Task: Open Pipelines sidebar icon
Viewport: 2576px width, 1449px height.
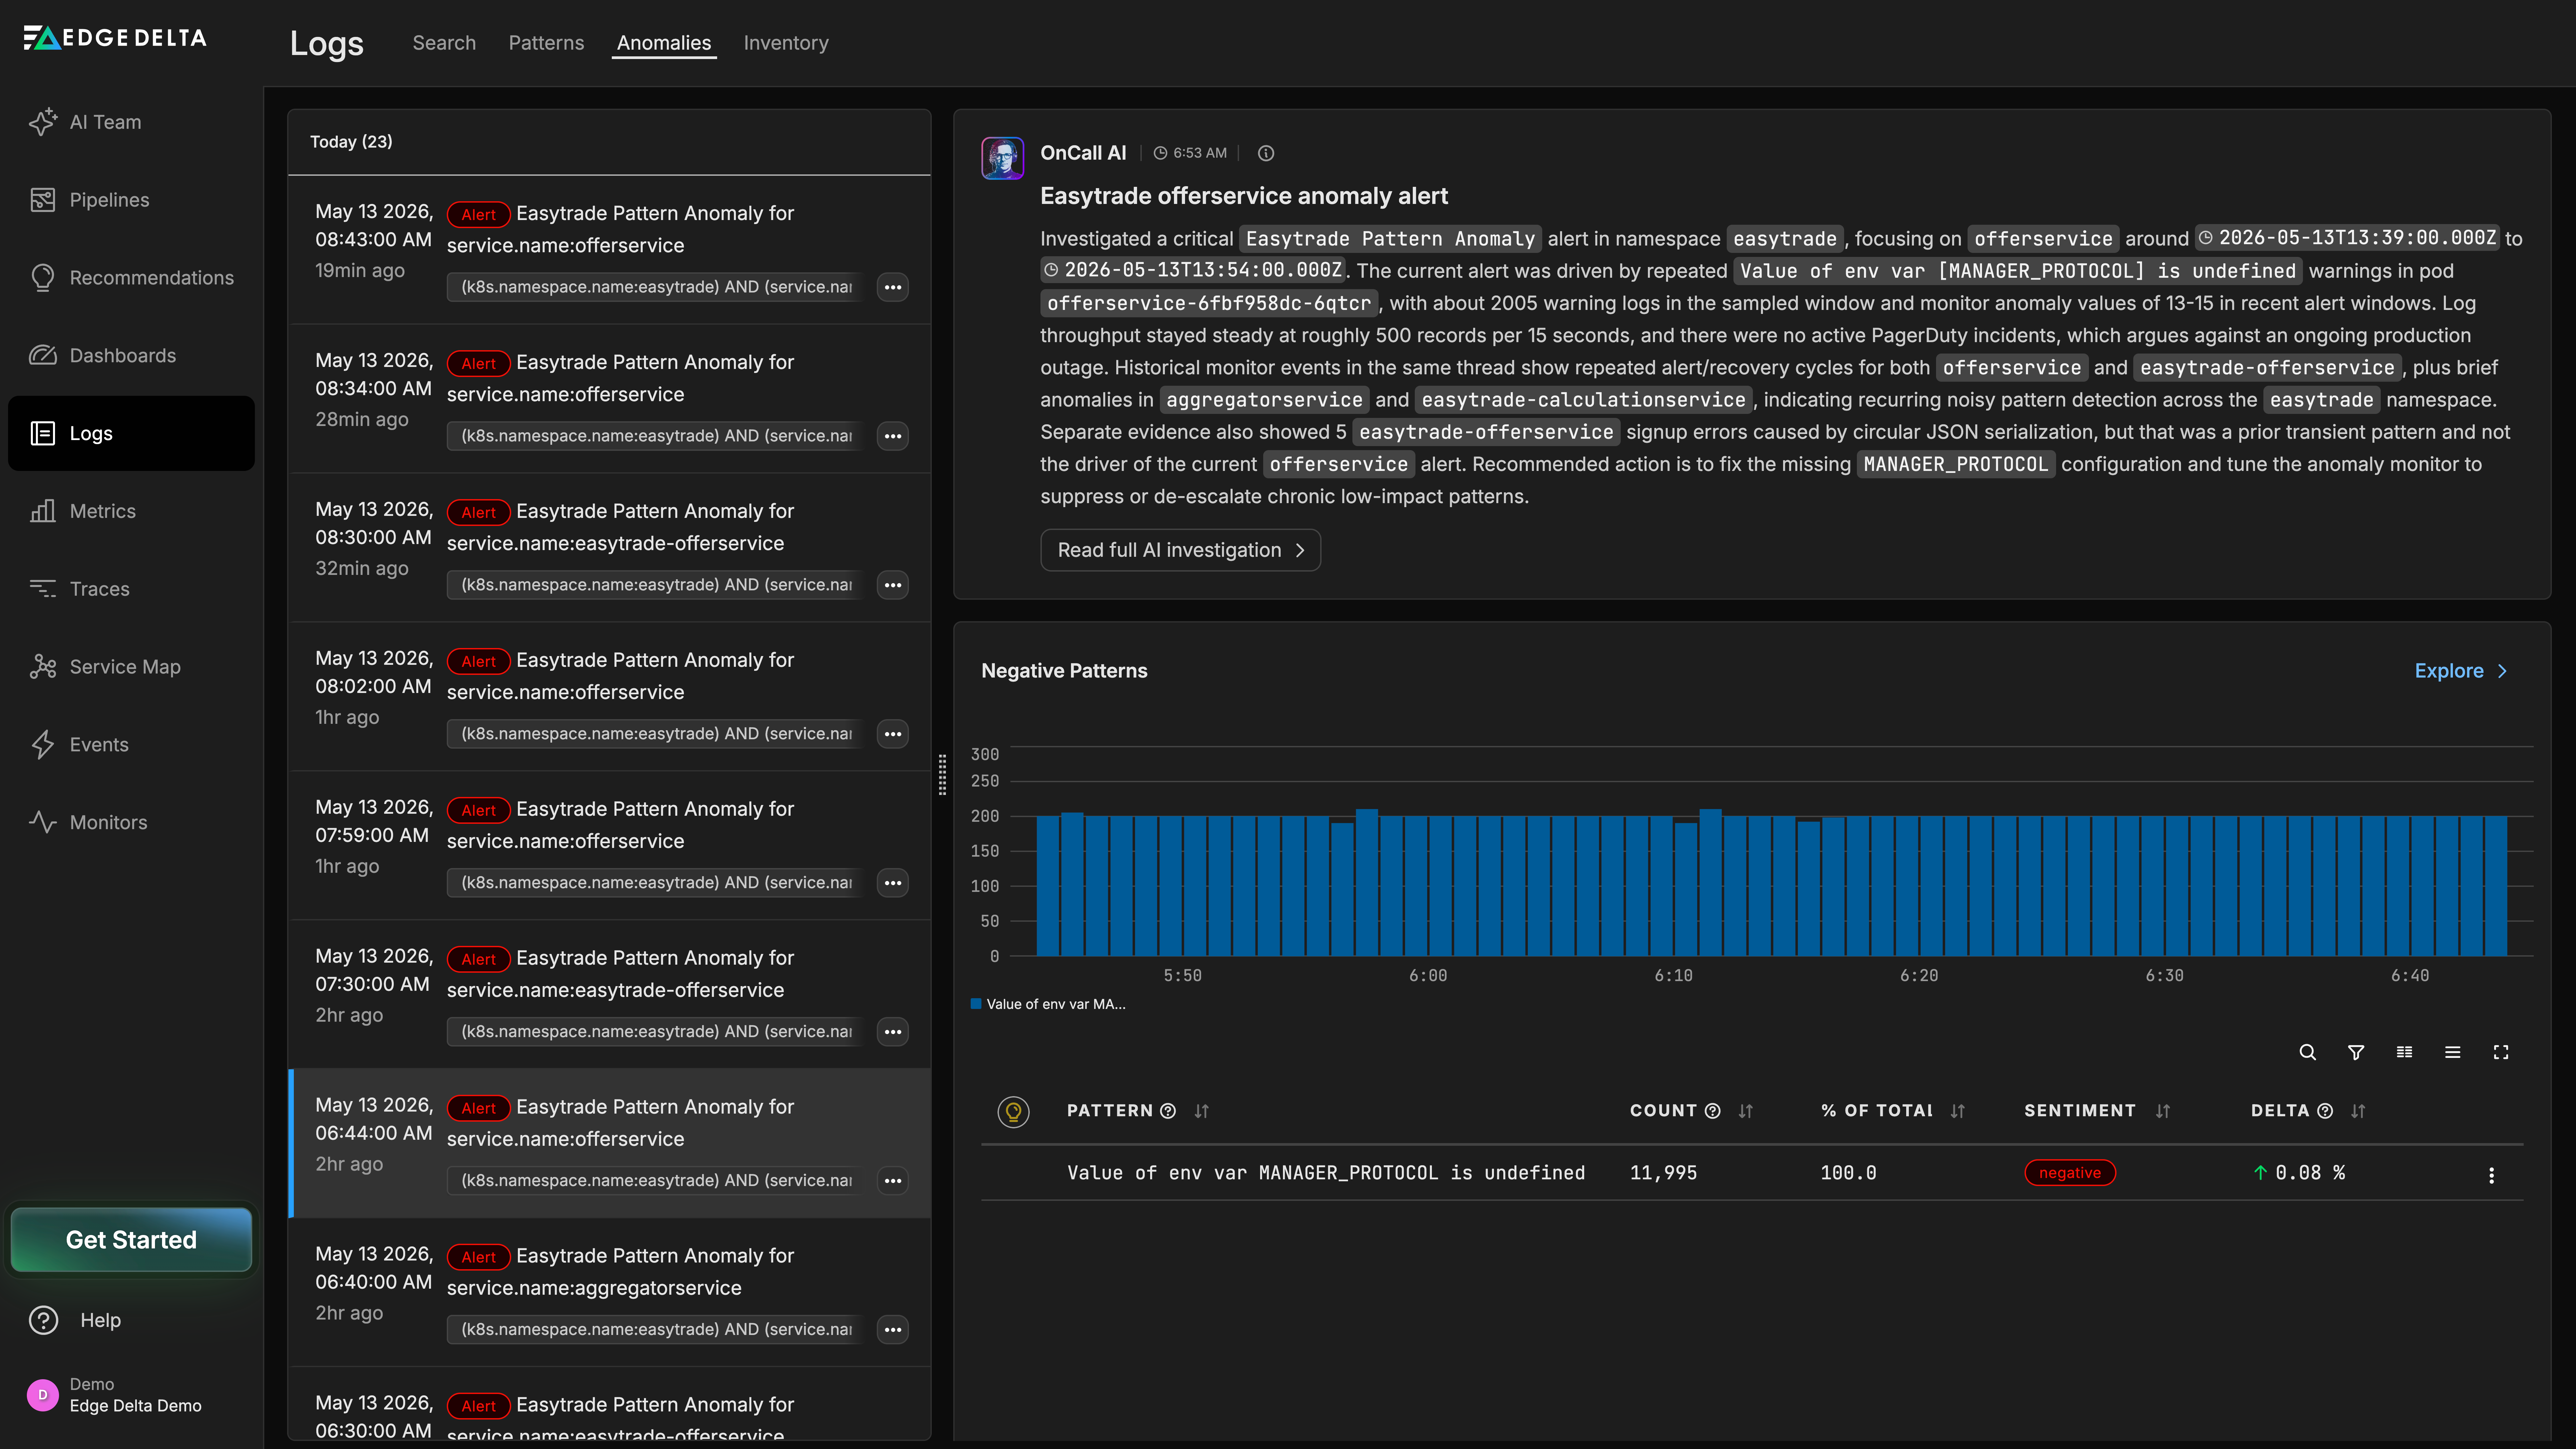Action: click(x=43, y=200)
